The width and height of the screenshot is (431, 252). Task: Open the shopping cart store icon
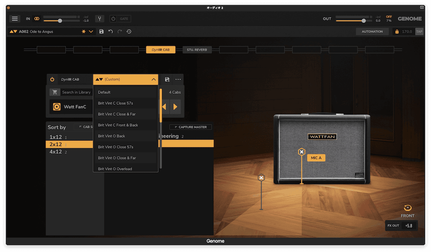tap(55, 92)
